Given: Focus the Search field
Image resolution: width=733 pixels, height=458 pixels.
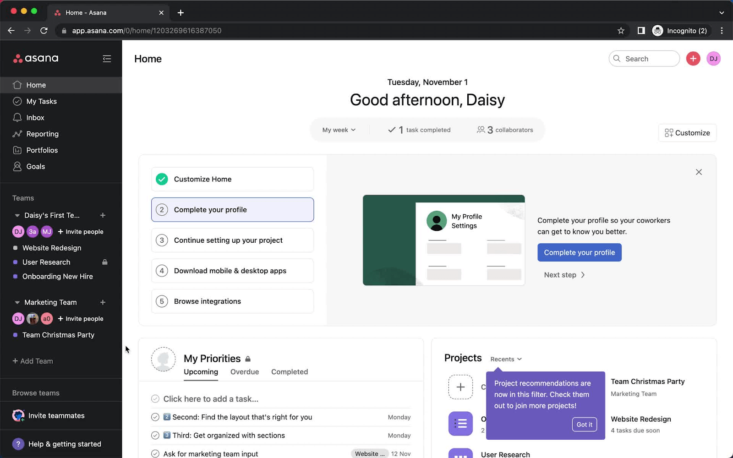Looking at the screenshot, I should point(644,59).
